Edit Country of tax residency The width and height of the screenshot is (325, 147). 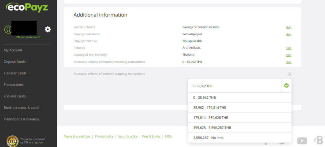click(x=289, y=55)
